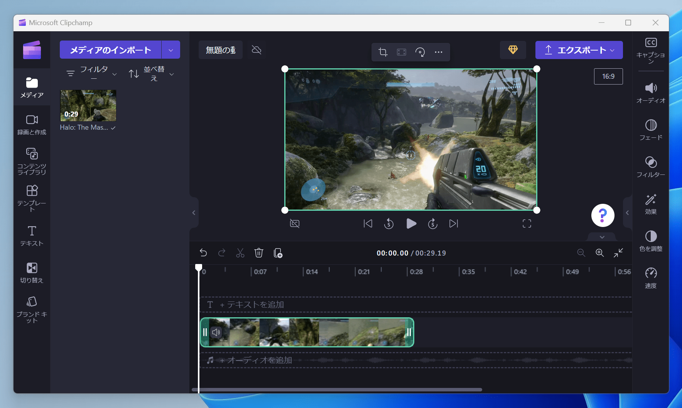Click the rotate icon in floating toolbar

click(420, 52)
